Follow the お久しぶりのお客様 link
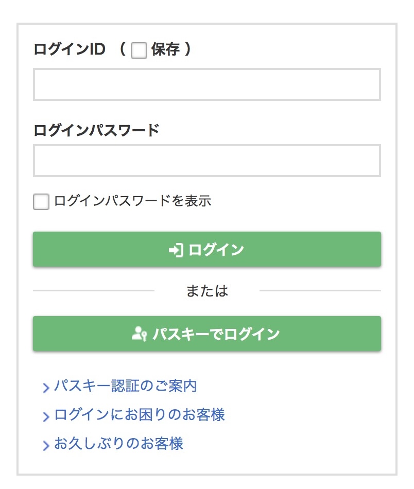Image resolution: width=414 pixels, height=489 pixels. pyautogui.click(x=118, y=444)
